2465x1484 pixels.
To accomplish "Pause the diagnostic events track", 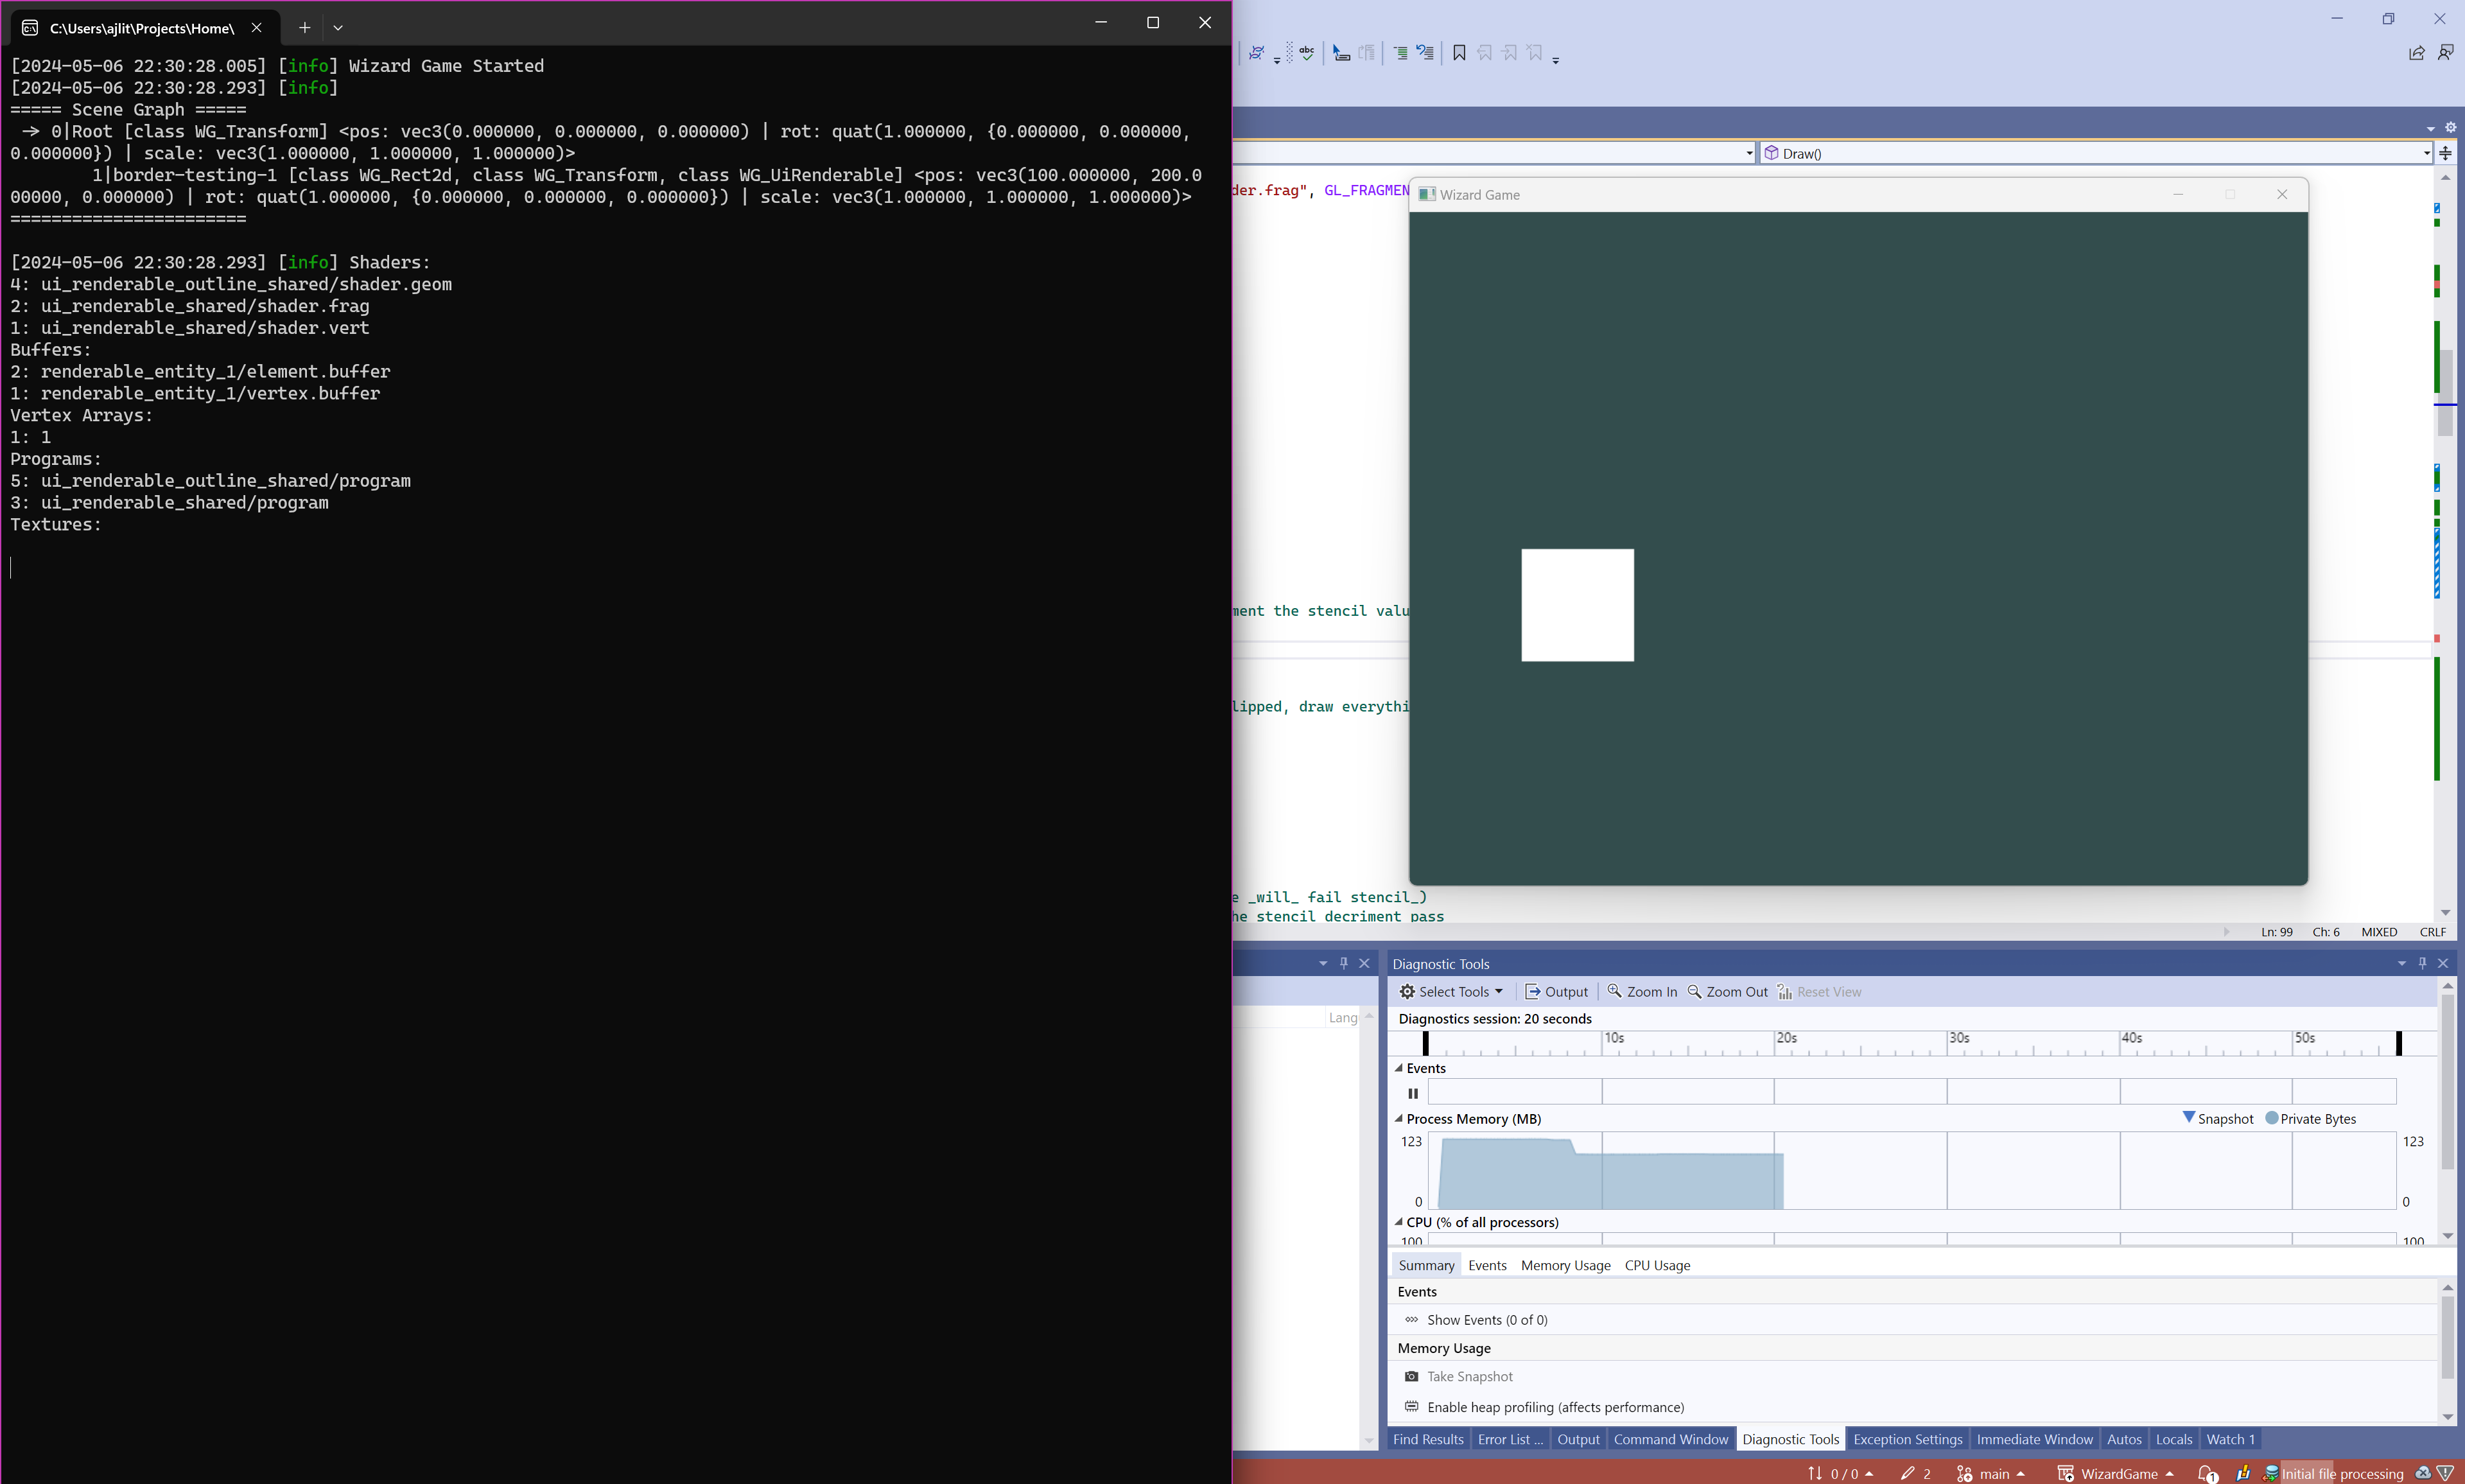I will tap(1413, 1092).
